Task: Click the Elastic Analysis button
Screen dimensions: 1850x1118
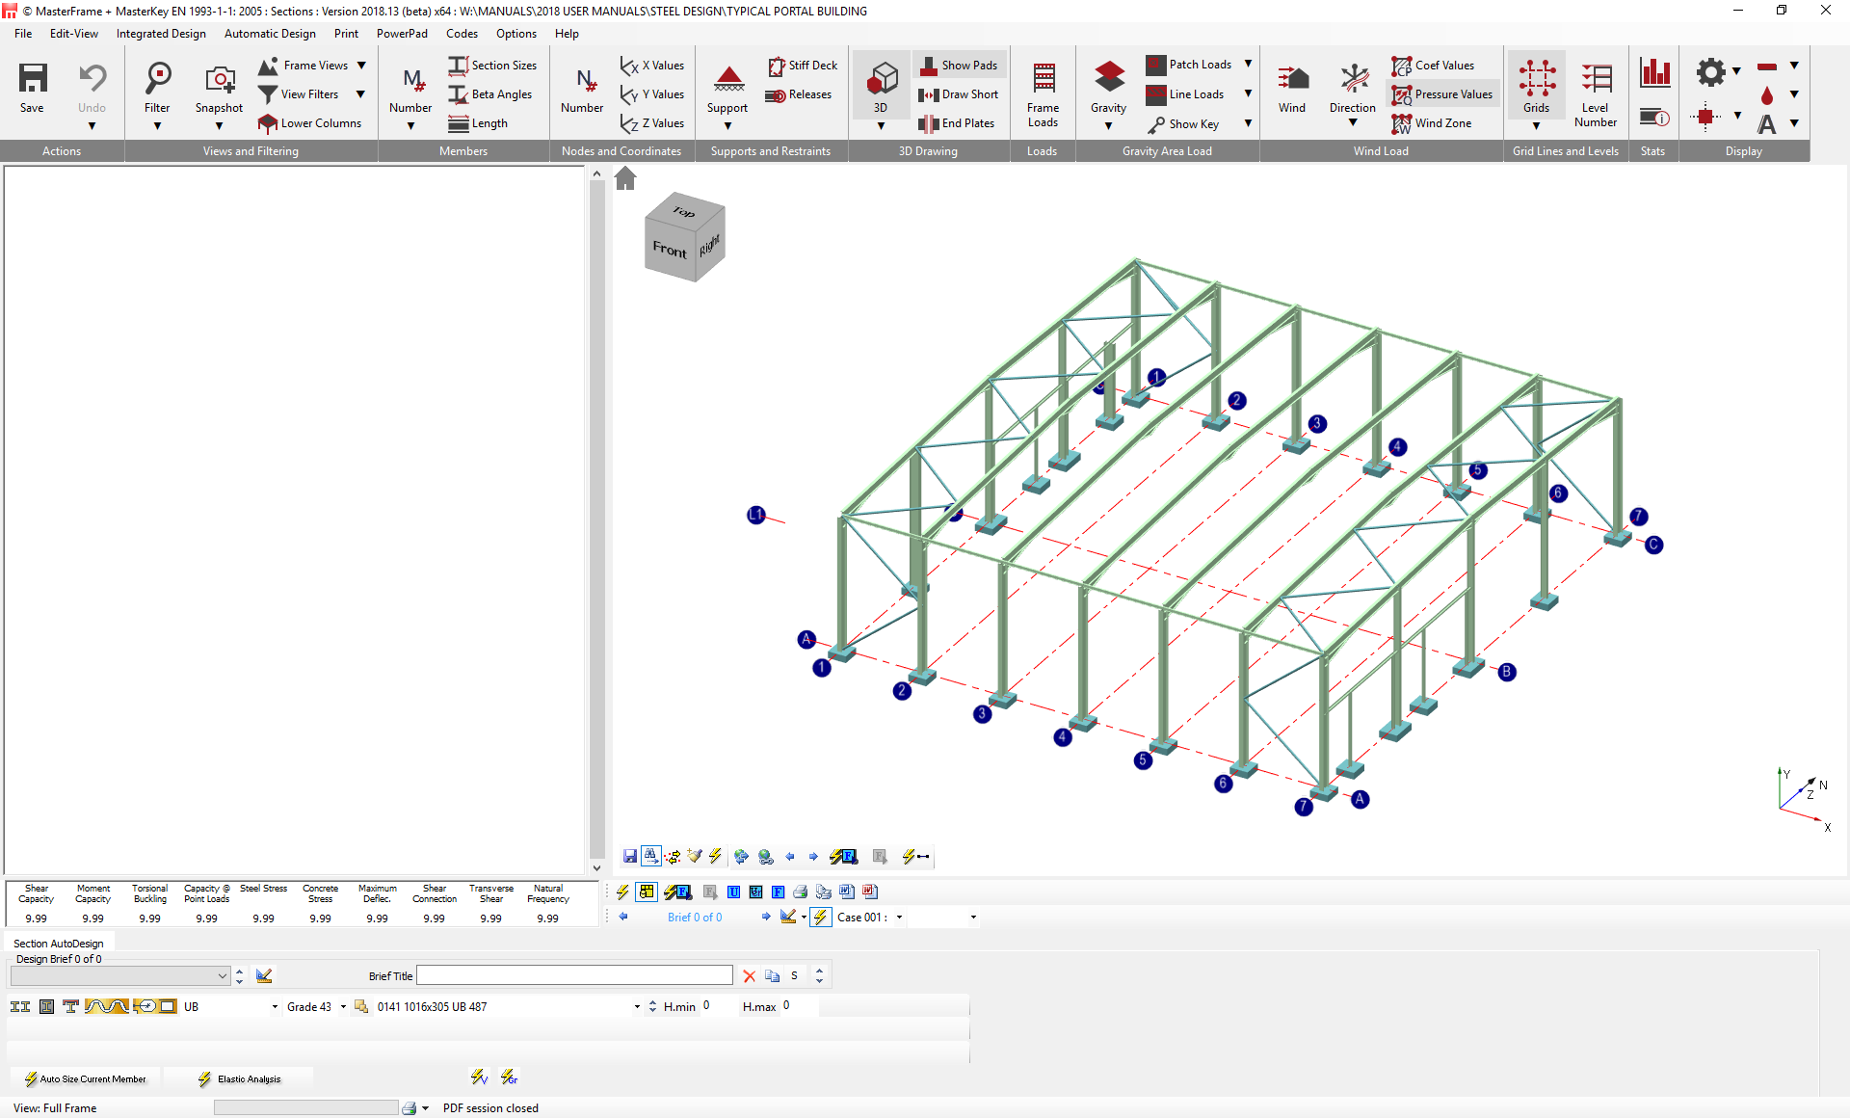Action: pos(240,1078)
